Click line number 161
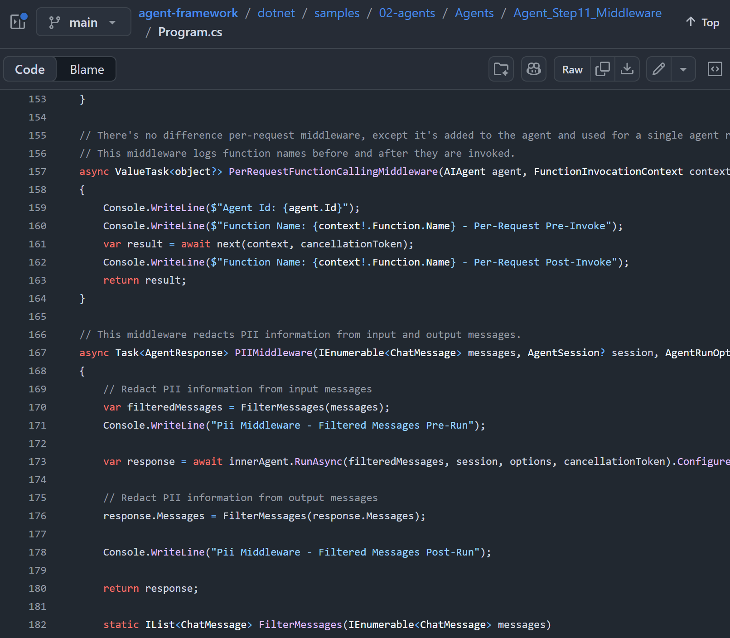Image resolution: width=730 pixels, height=638 pixels. pos(38,244)
